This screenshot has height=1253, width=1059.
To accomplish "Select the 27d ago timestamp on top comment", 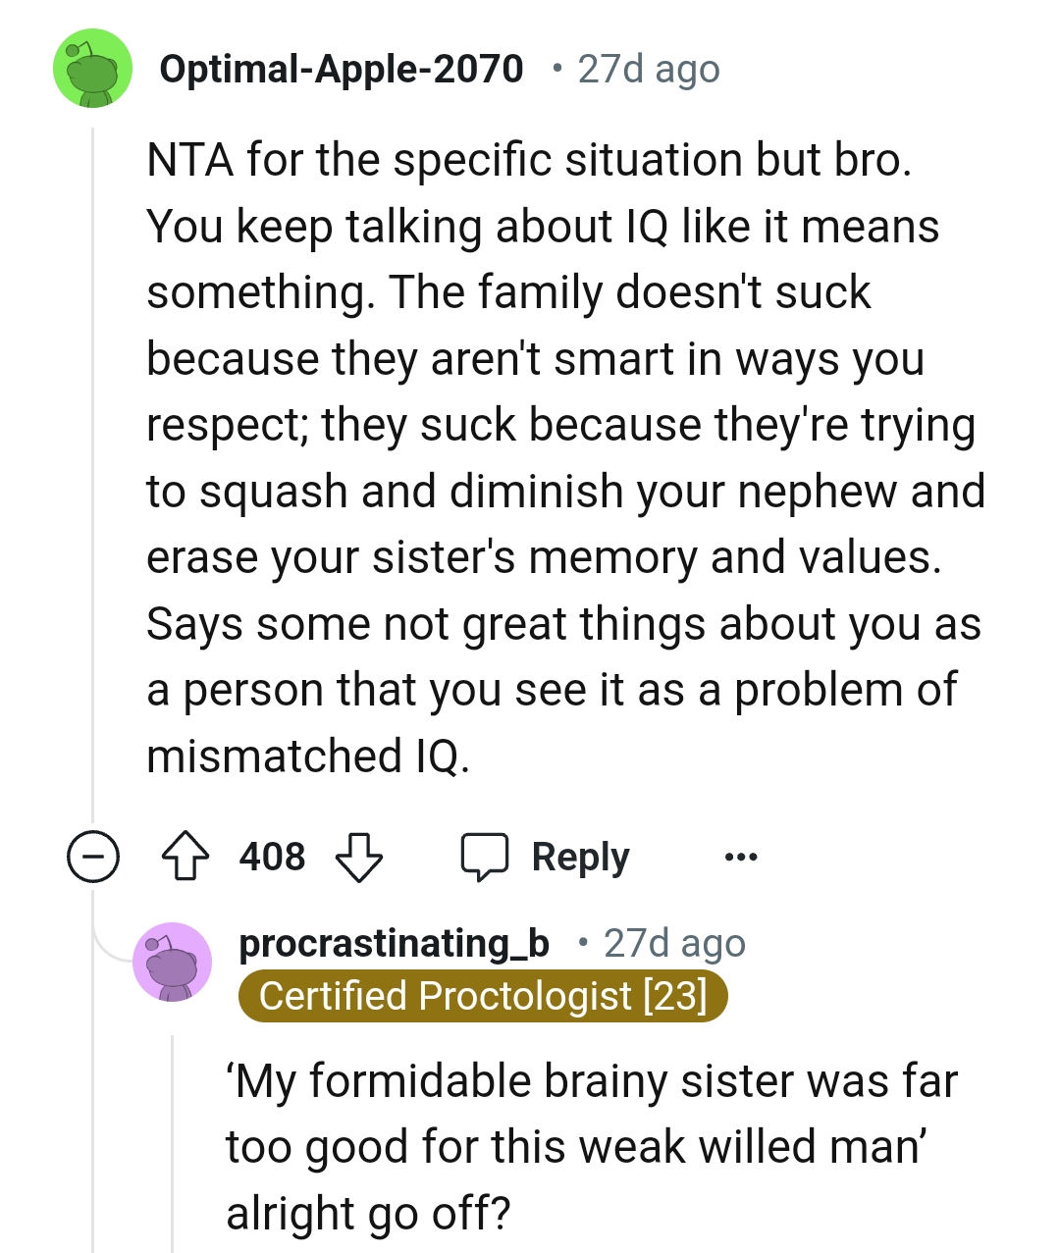I will tap(645, 69).
